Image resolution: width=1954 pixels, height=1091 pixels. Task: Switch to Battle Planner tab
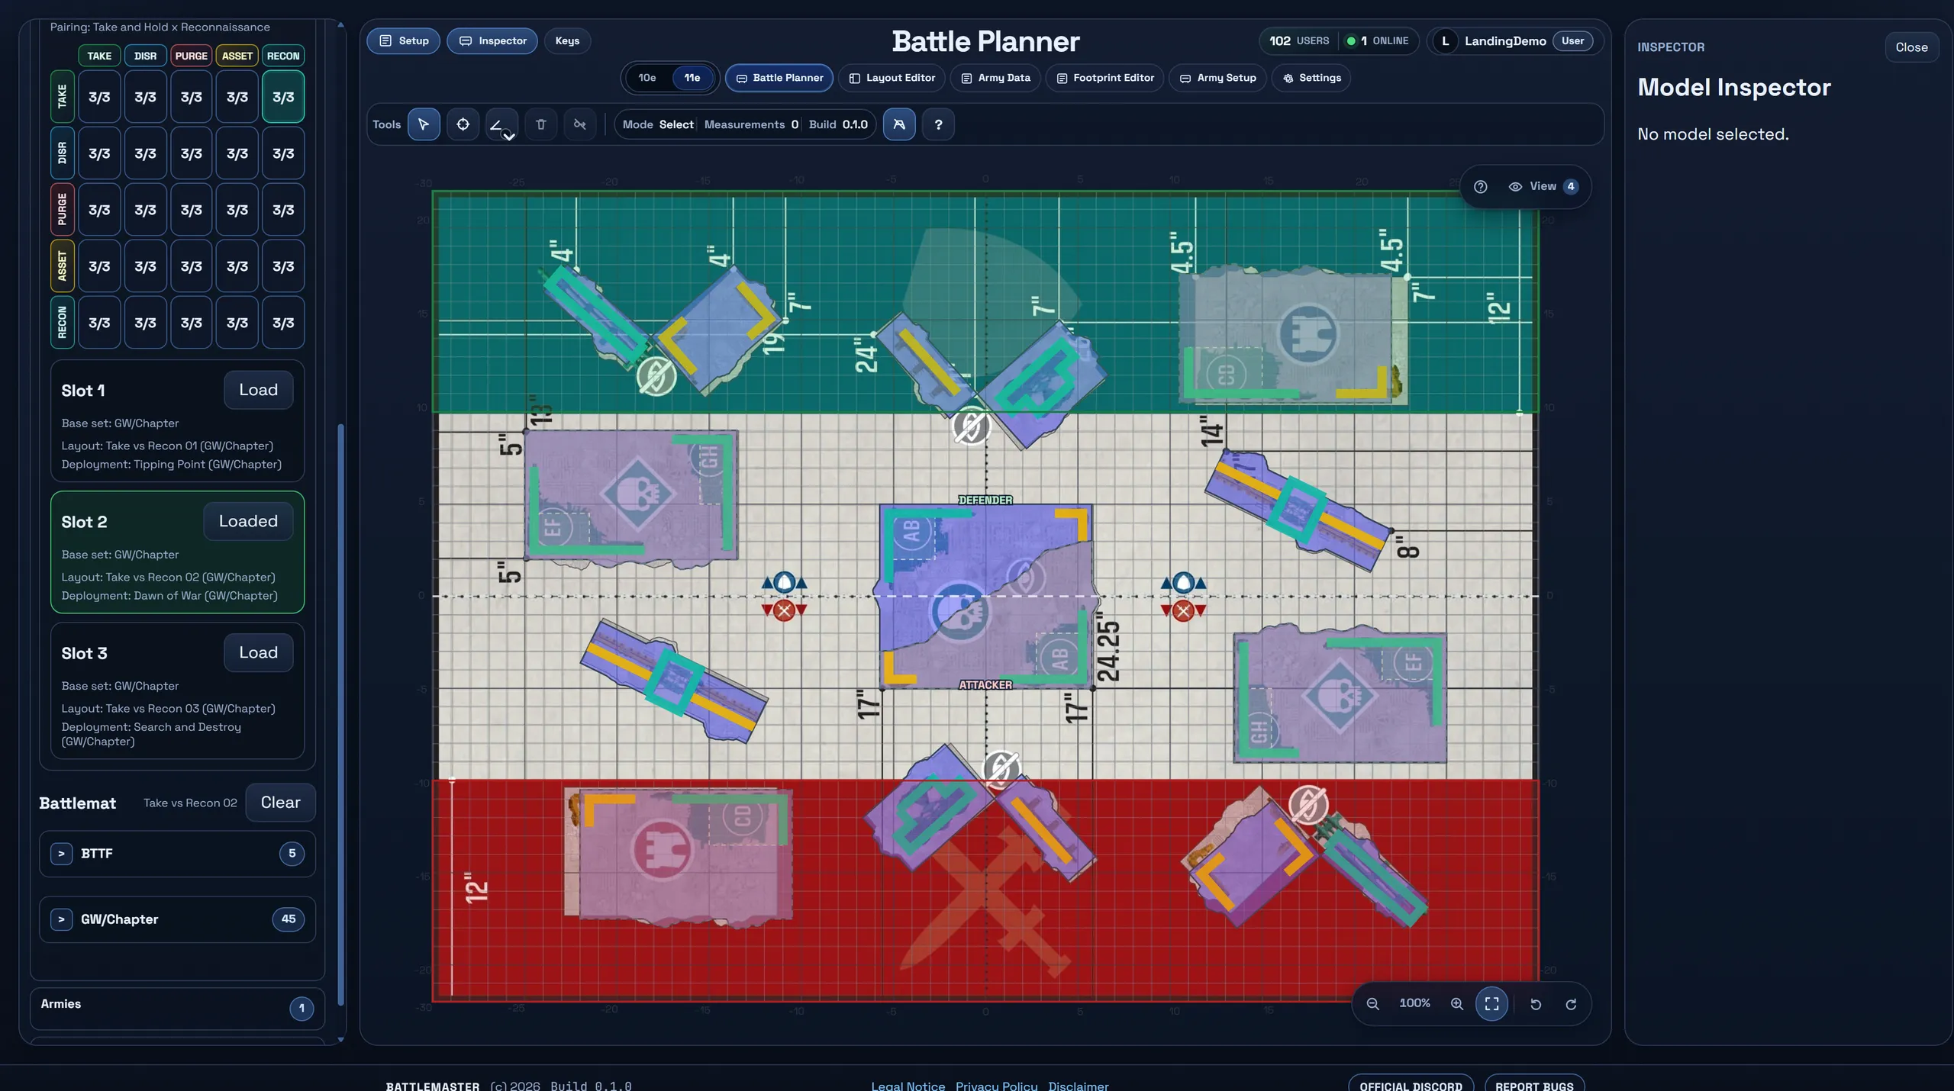pos(779,78)
